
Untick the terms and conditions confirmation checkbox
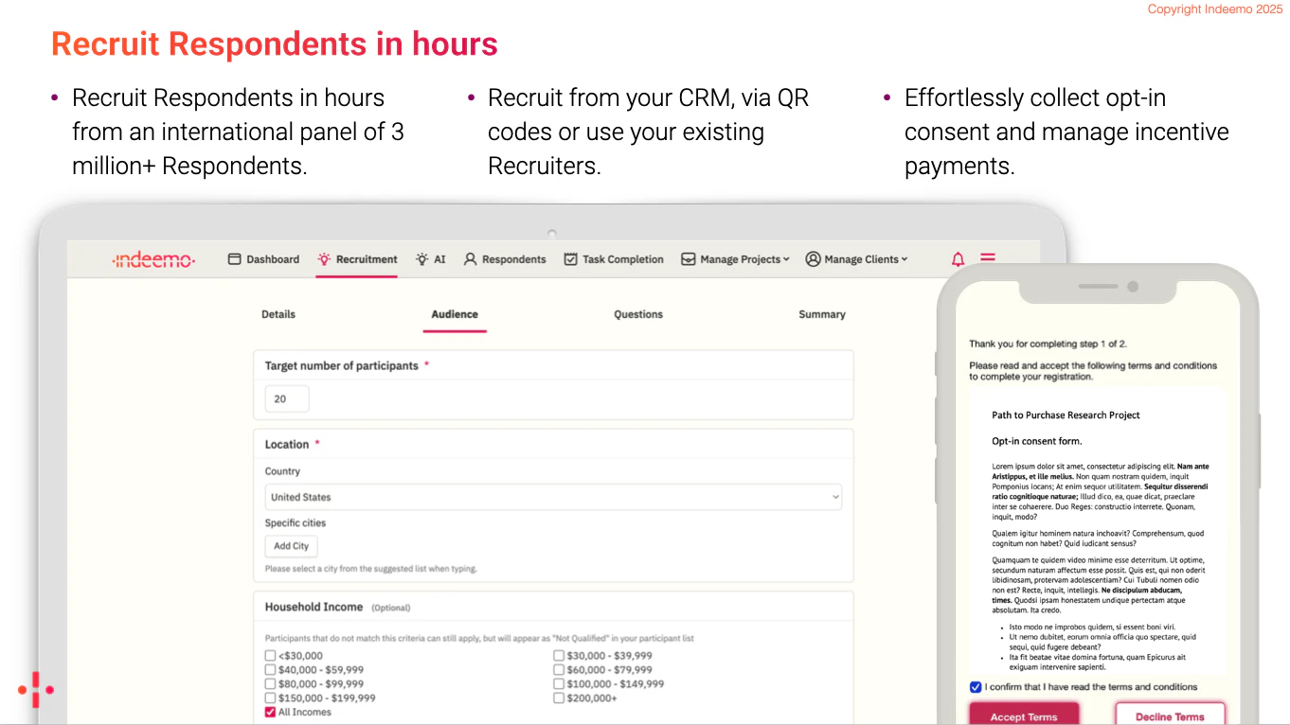(976, 686)
